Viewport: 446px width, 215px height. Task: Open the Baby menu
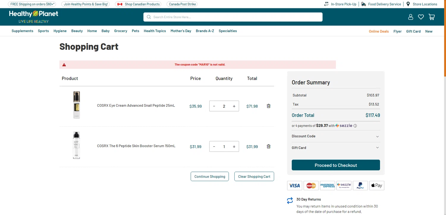(106, 31)
